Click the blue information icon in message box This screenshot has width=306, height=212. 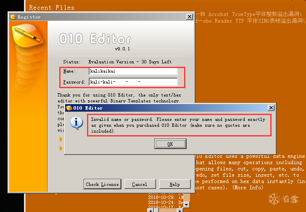[x=76, y=123]
